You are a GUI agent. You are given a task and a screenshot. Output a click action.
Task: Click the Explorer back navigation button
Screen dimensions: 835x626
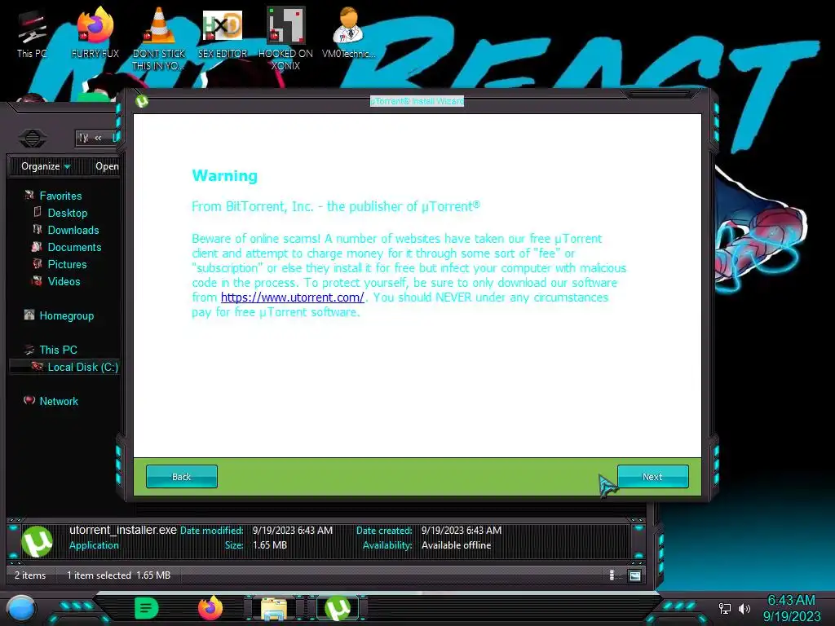click(33, 139)
